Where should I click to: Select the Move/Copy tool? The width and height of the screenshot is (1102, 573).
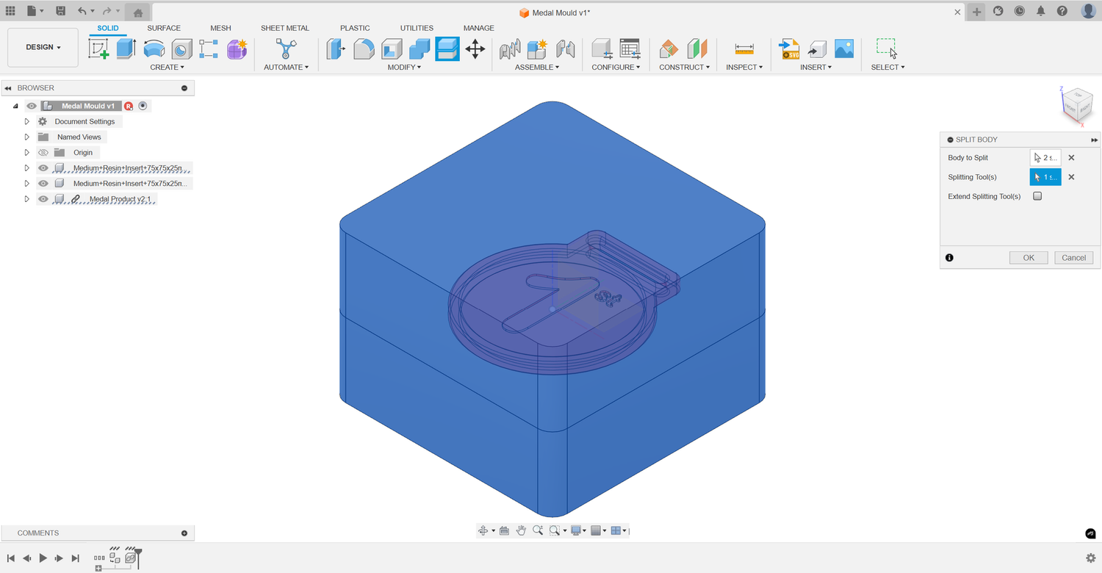coord(475,49)
